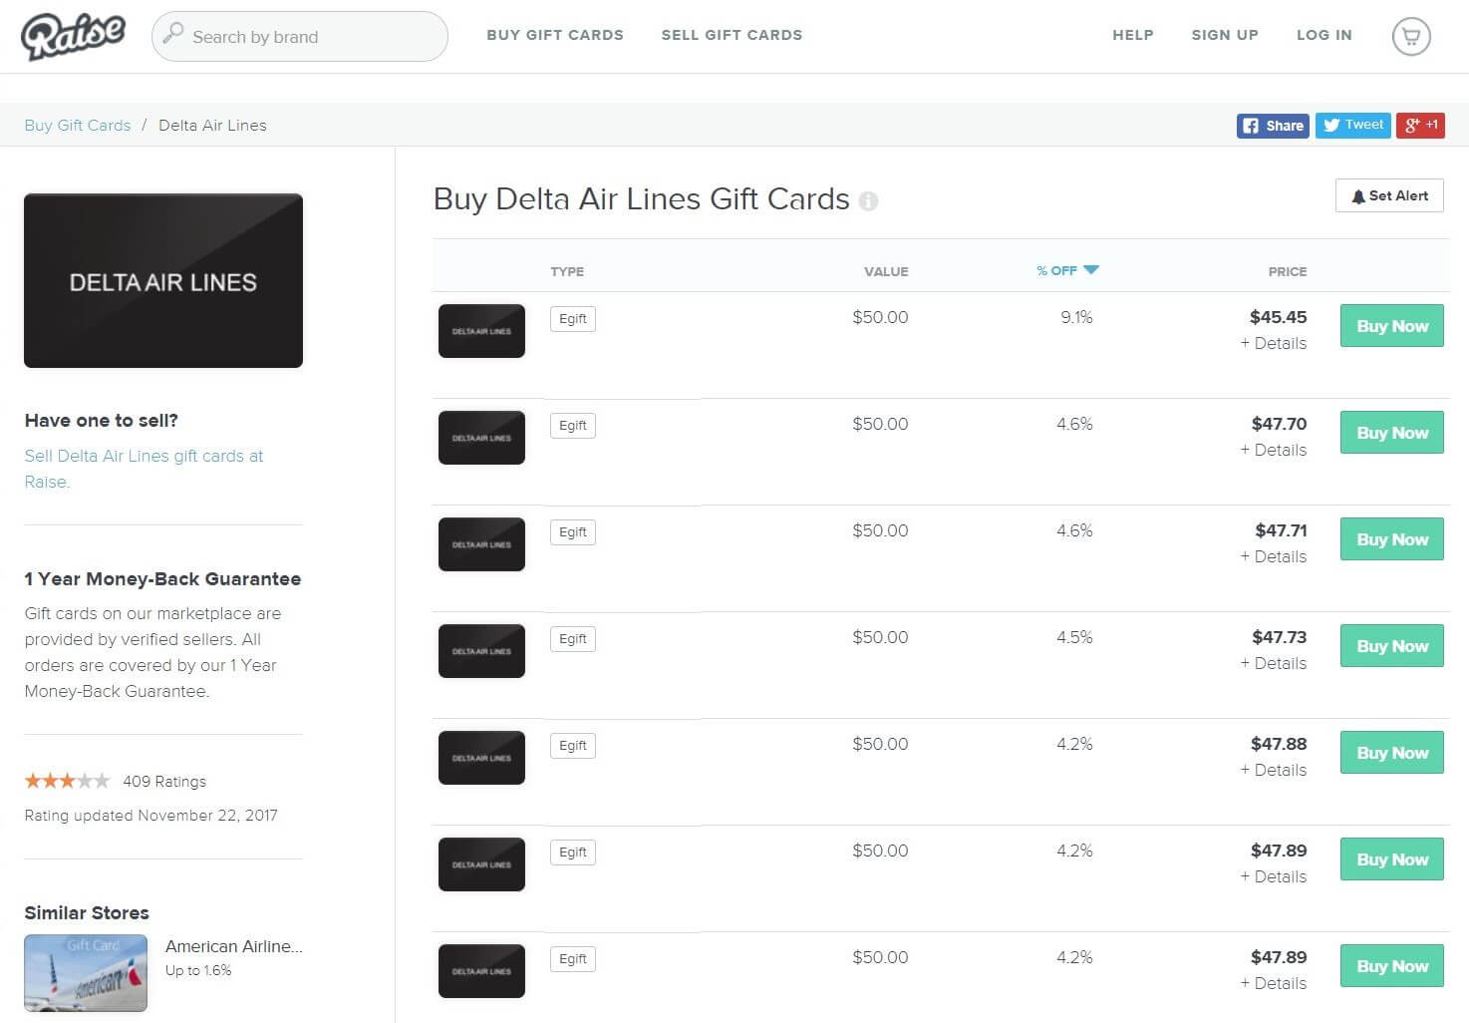The width and height of the screenshot is (1469, 1023).
Task: Click the Google +1 button
Action: tap(1420, 126)
